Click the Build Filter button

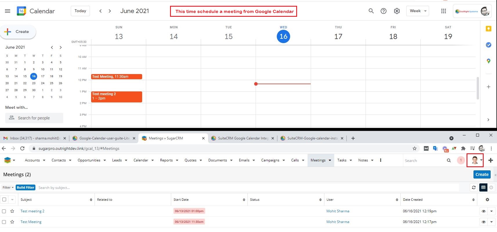(x=26, y=187)
